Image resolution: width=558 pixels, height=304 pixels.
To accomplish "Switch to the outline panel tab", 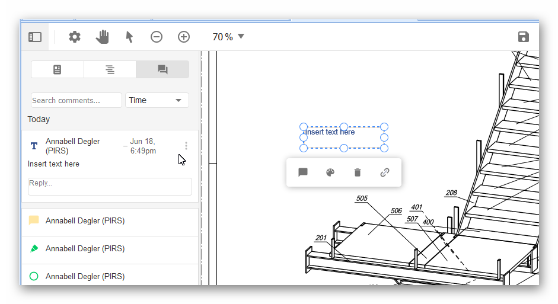I will coord(110,69).
